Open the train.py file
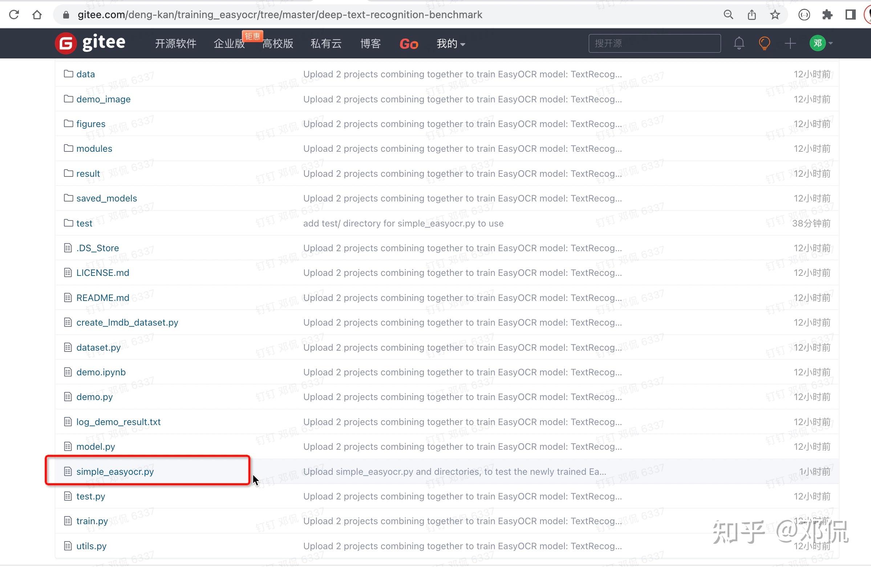 (x=92, y=521)
